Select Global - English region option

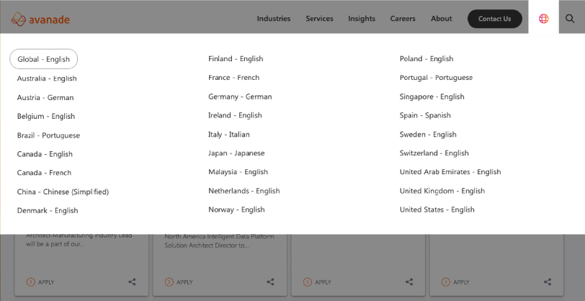(44, 59)
